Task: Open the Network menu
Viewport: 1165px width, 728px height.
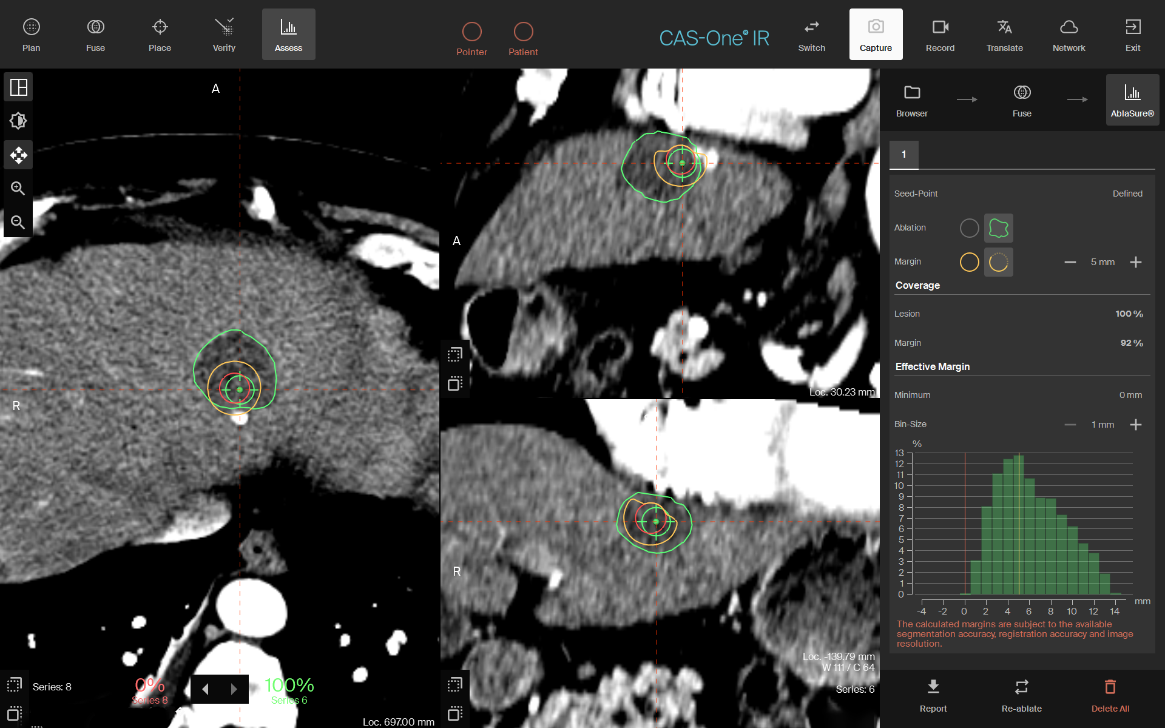Action: (x=1069, y=35)
